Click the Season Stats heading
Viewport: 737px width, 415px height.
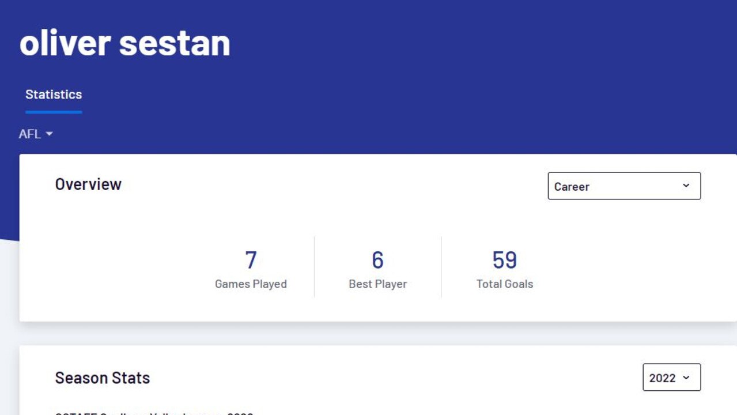pyautogui.click(x=103, y=378)
